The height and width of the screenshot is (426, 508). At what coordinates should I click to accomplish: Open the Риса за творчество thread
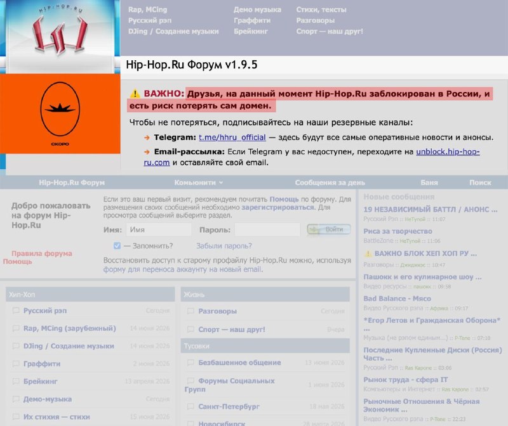398,231
